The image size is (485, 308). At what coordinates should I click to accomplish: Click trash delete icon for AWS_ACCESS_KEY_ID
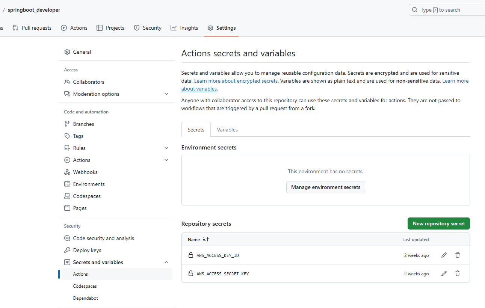coord(458,255)
